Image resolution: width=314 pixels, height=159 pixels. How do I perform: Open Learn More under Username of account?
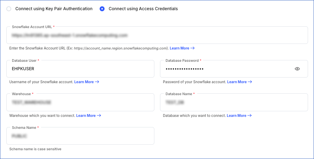click(x=87, y=82)
